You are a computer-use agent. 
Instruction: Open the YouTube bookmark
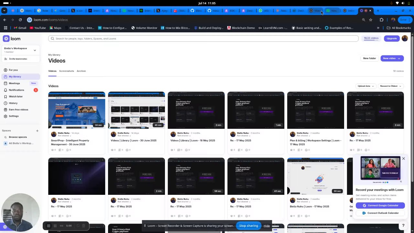click(x=38, y=28)
